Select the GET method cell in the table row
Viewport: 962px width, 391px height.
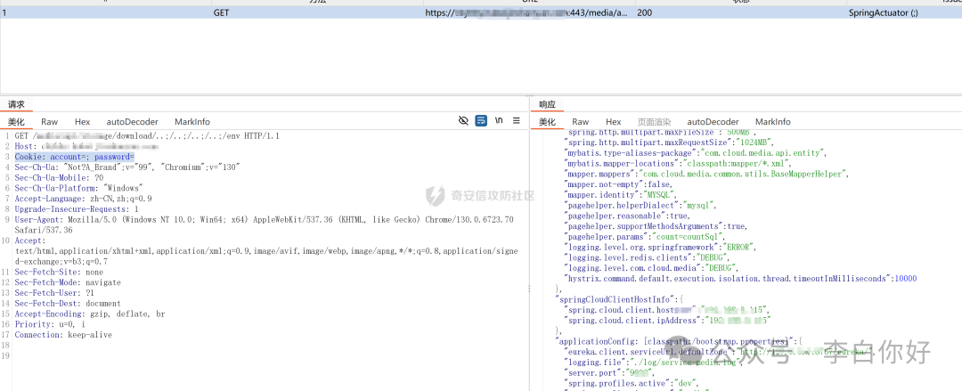(x=221, y=13)
